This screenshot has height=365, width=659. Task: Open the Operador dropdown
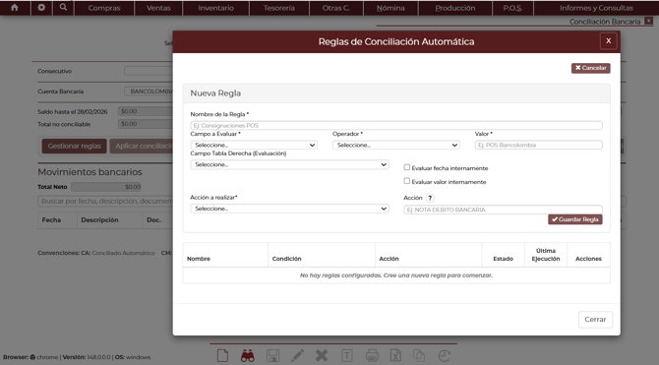point(396,145)
